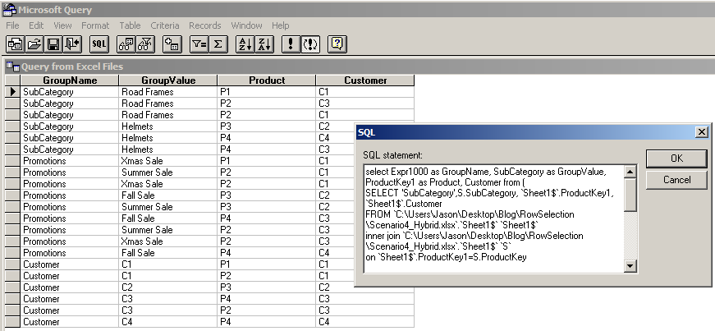
Task: Open the Criteria menu
Action: click(x=165, y=25)
